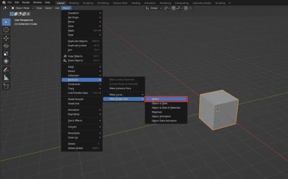This screenshot has width=288, height=179.
Task: Open the Edit menu
Action: tap(17, 3)
